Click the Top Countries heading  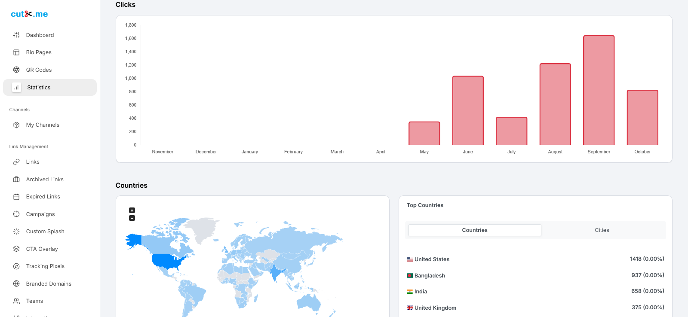pos(425,205)
